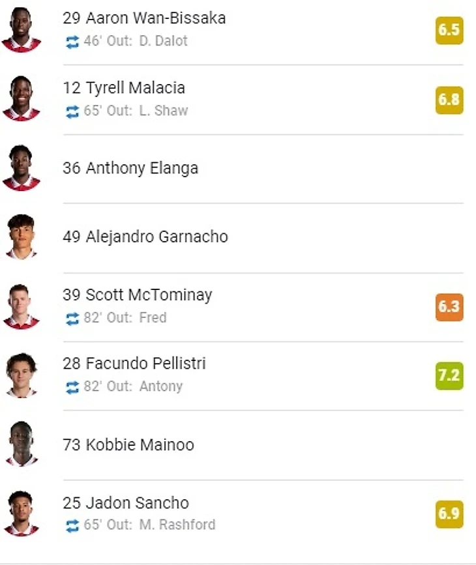
Task: Click substitution icon beside L. Shaw
Action: click(72, 111)
